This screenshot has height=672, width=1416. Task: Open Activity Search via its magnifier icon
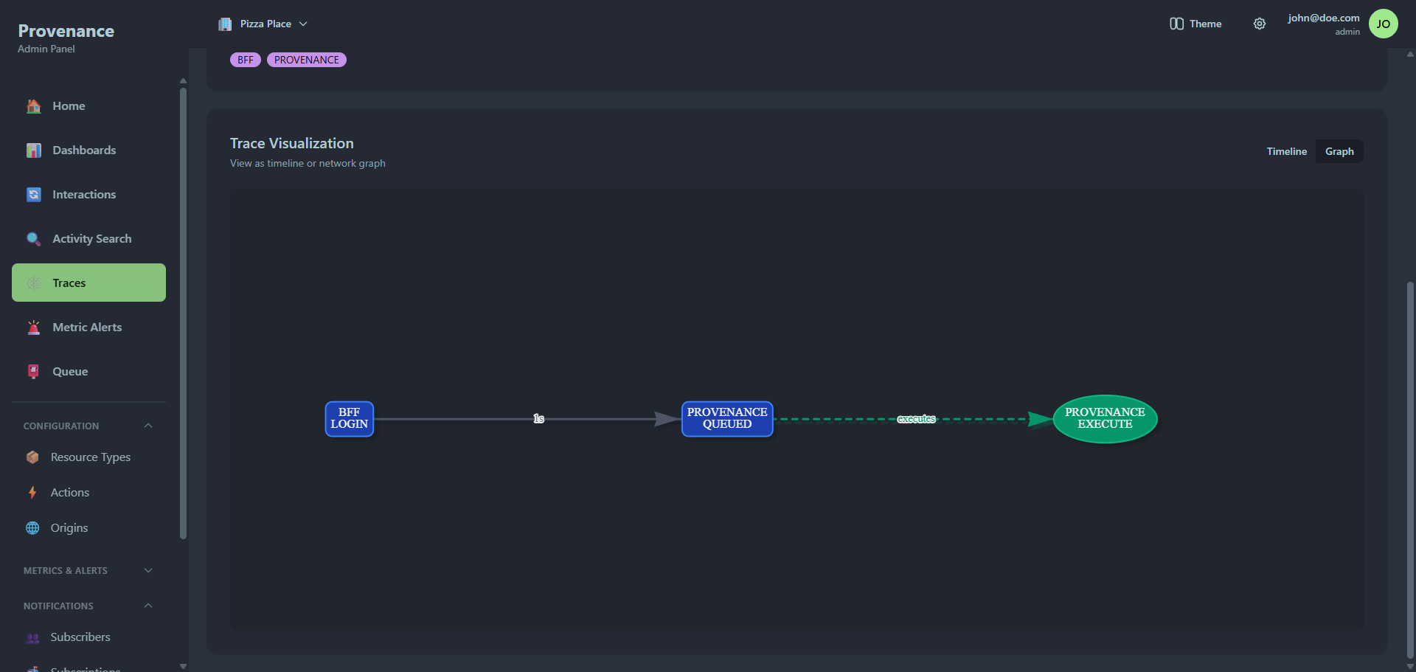click(x=33, y=238)
